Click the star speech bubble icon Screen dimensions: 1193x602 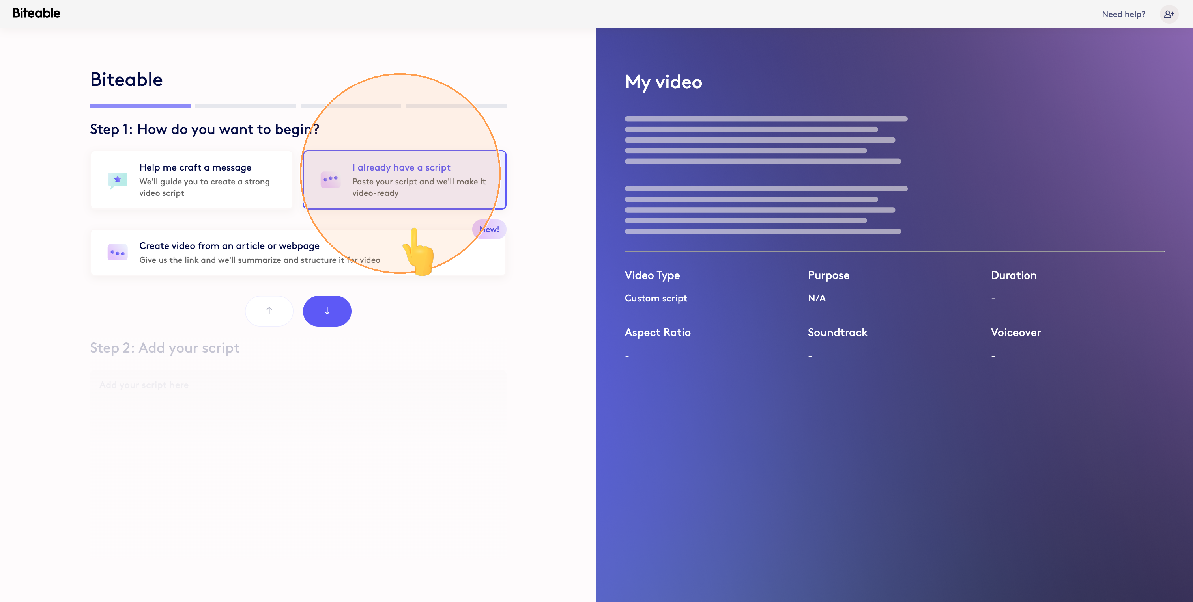point(118,180)
